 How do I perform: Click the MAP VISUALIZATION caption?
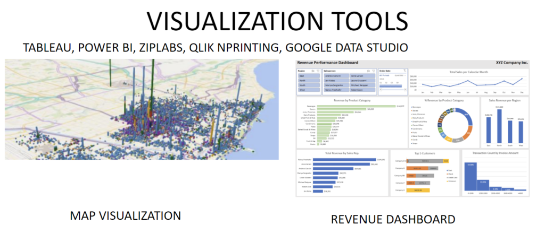126,215
